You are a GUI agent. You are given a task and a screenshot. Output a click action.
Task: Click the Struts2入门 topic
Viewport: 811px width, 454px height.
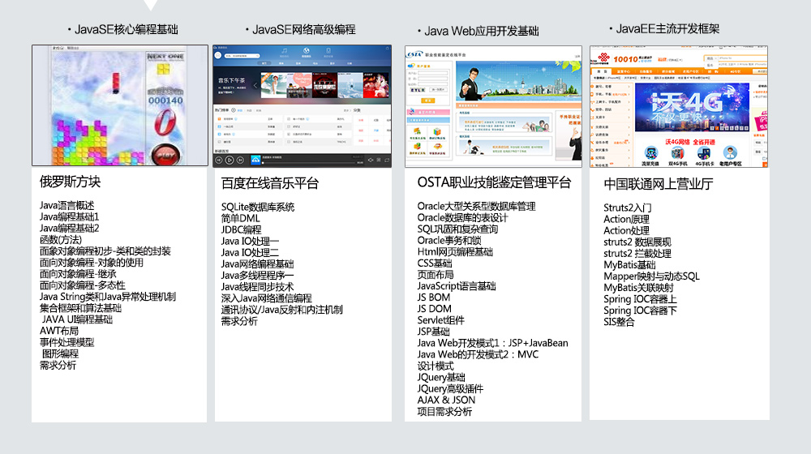point(628,208)
